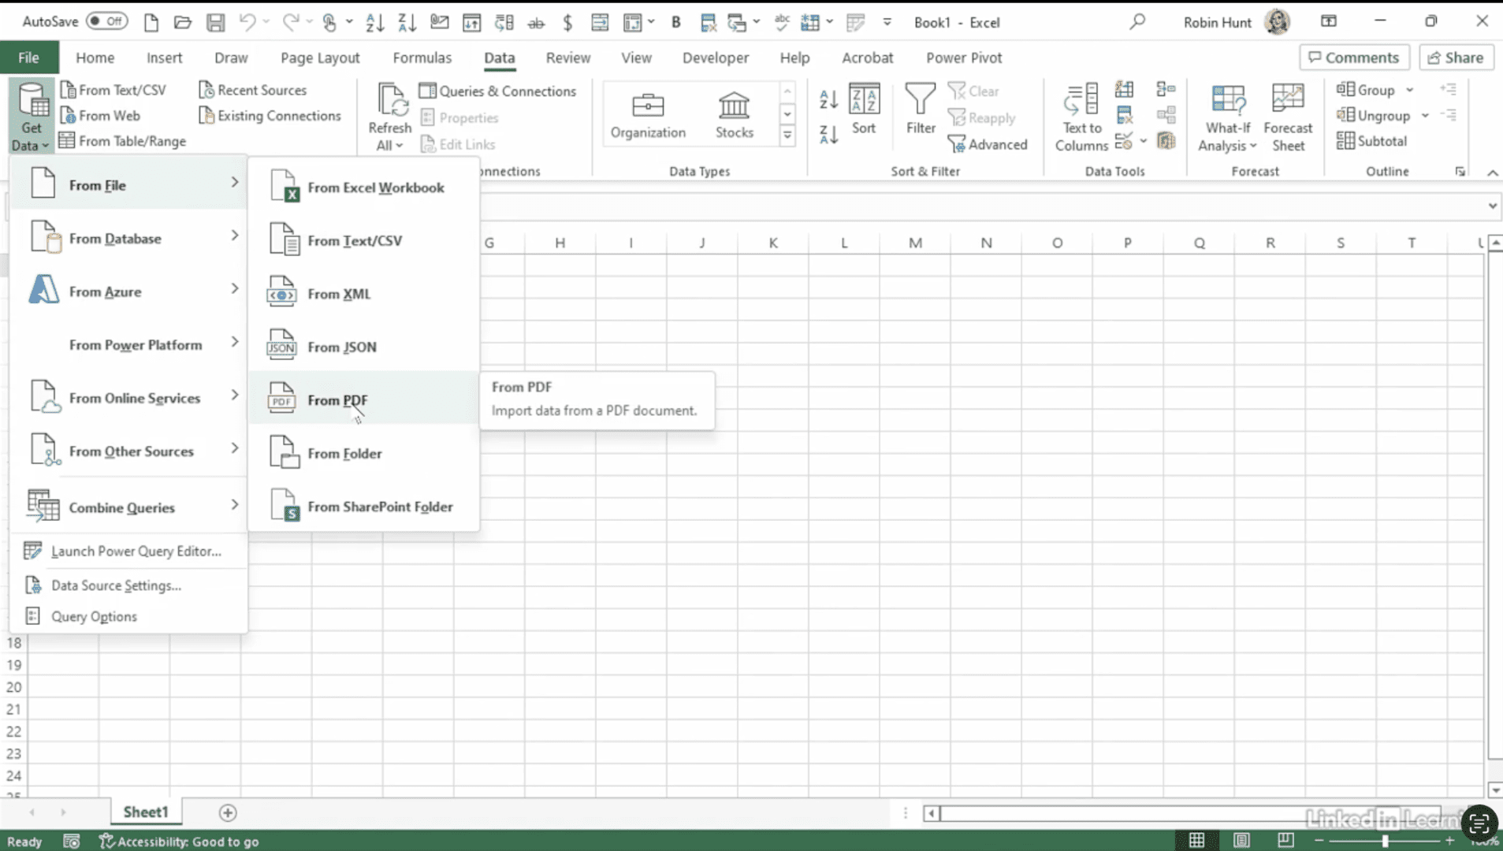Click the Sort A to Z ribbon icon
Screen dimensions: 1503x851
click(828, 99)
